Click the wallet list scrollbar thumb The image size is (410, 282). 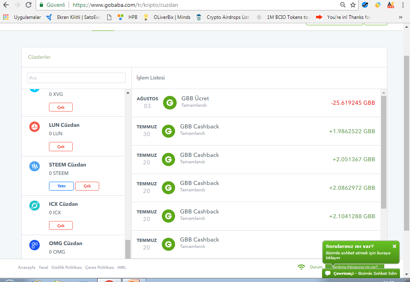(x=128, y=249)
